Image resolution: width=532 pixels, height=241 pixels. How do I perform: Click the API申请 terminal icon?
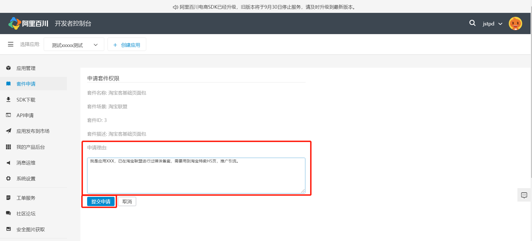click(x=8, y=115)
